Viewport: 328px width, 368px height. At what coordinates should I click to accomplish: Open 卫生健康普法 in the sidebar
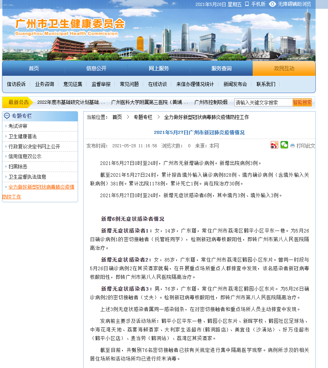click(x=23, y=136)
